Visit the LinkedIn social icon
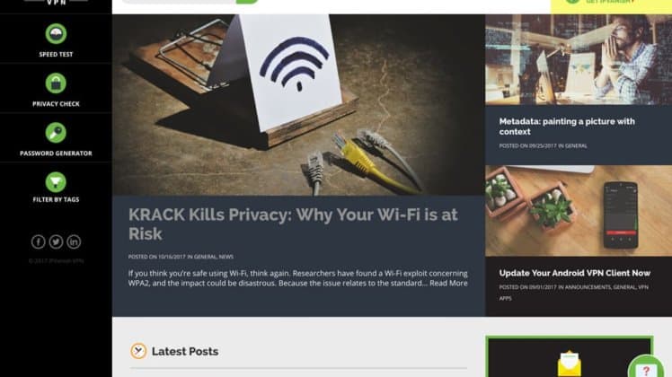672x377 pixels. point(74,241)
